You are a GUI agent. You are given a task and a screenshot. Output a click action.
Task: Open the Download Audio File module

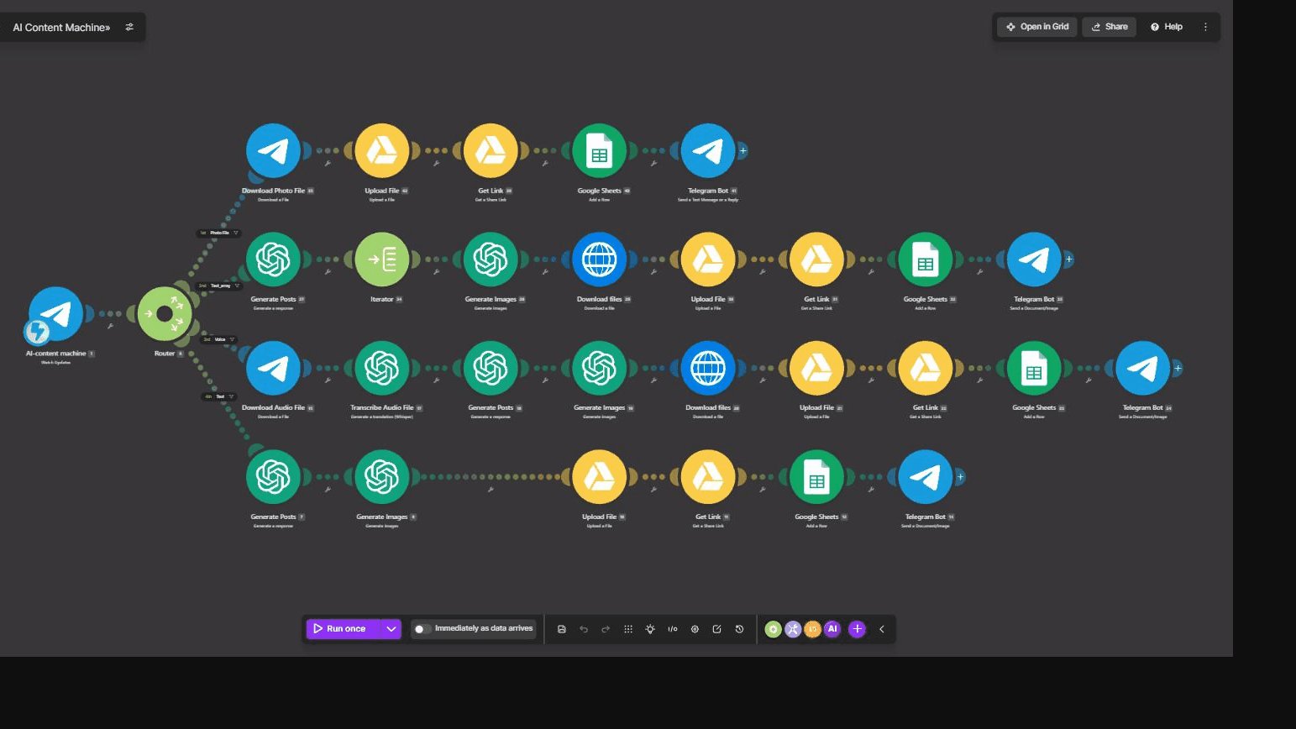click(x=273, y=368)
